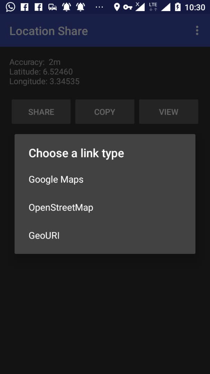Tap the COPY button
The width and height of the screenshot is (210, 374).
pyautogui.click(x=105, y=112)
